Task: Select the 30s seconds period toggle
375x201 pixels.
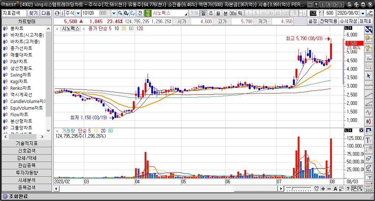Action: click(233, 13)
